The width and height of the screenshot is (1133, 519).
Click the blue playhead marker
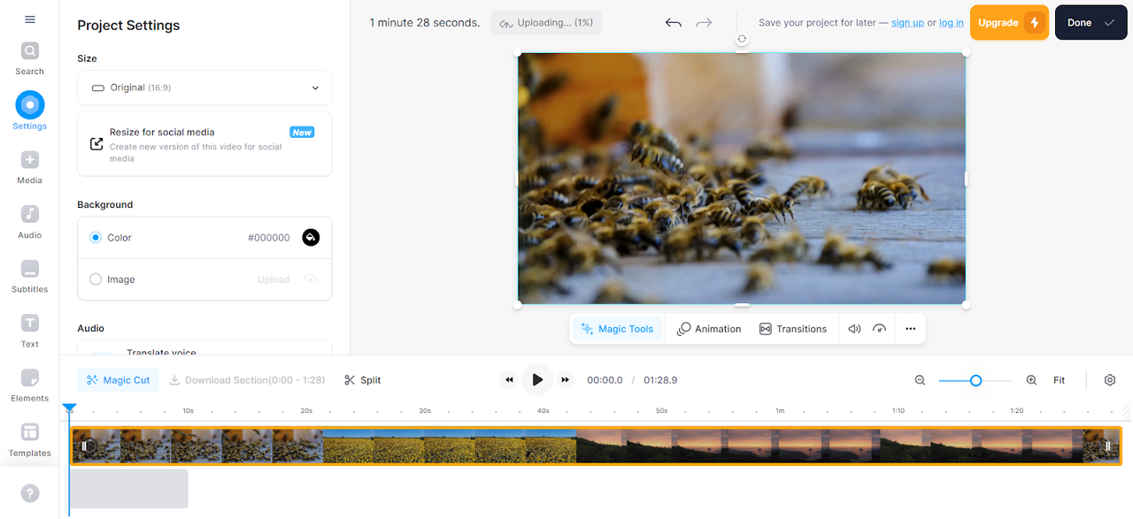[69, 408]
